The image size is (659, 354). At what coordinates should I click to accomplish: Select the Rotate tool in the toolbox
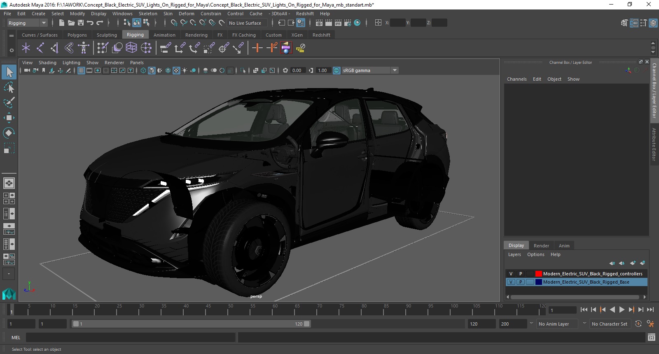(9, 133)
